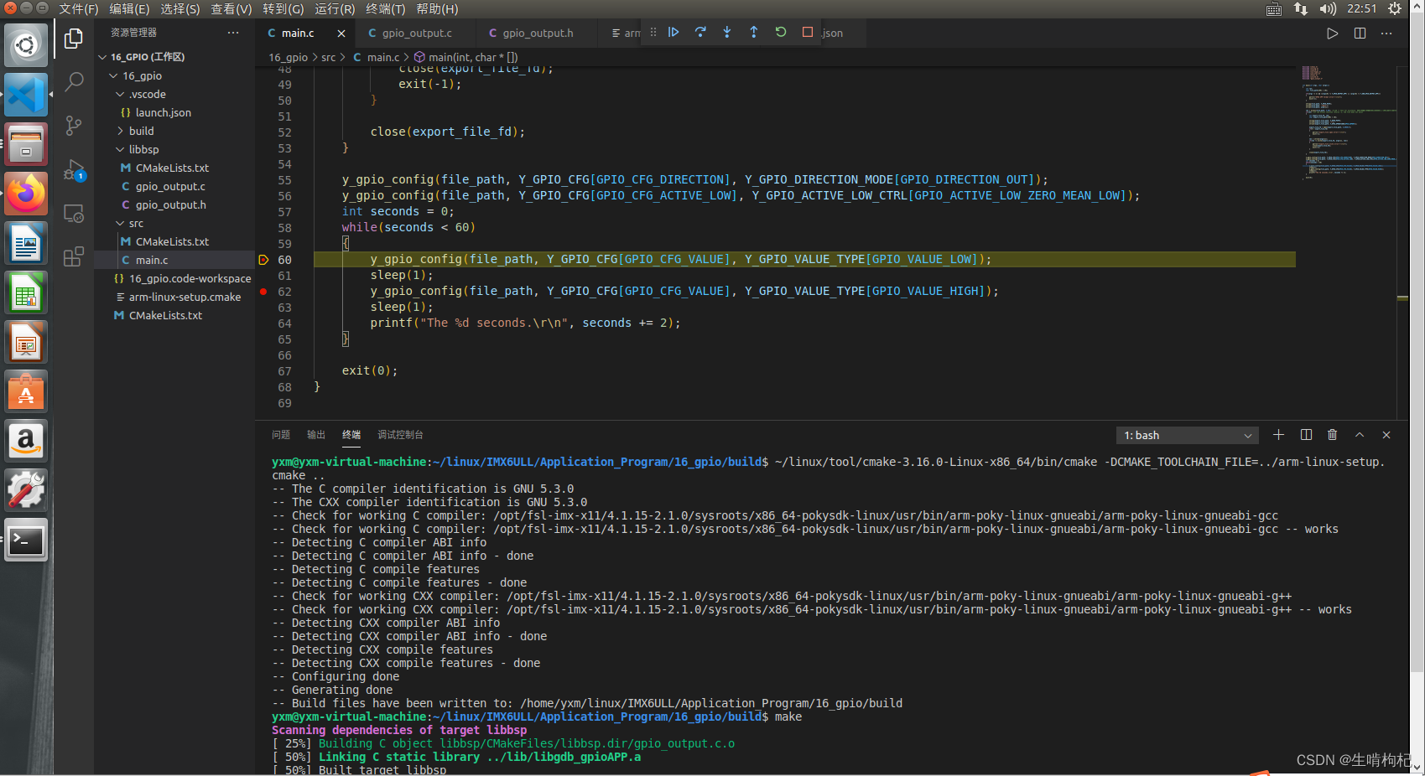1425x776 pixels.
Task: Open the Source Control view
Action: 74,126
